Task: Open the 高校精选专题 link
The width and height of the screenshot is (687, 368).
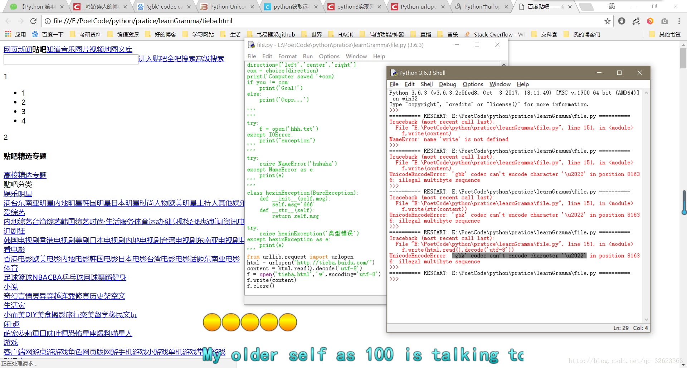Action: pyautogui.click(x=25, y=175)
